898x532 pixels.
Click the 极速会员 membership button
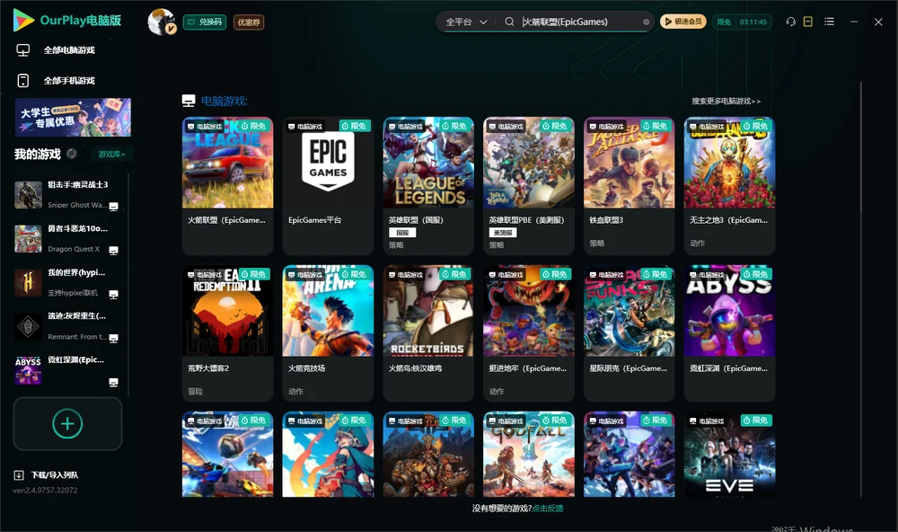click(683, 22)
